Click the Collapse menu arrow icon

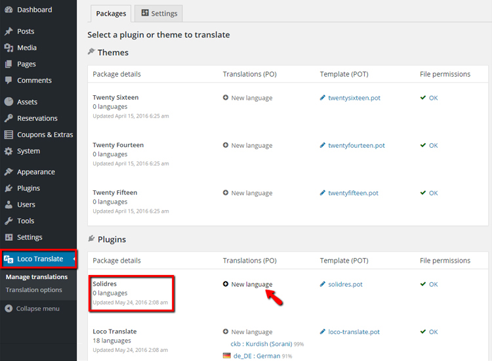click(9, 308)
